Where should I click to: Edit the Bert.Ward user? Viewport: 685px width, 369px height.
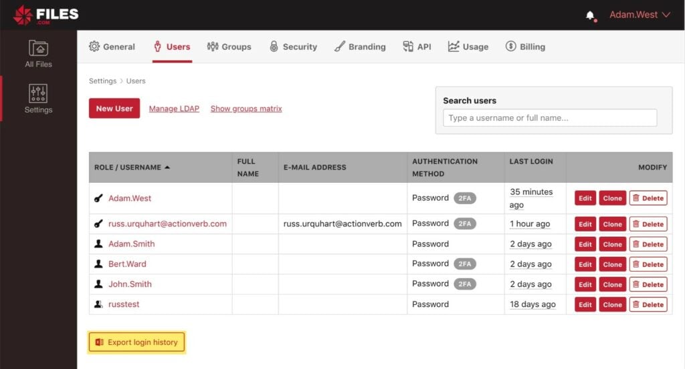point(585,264)
